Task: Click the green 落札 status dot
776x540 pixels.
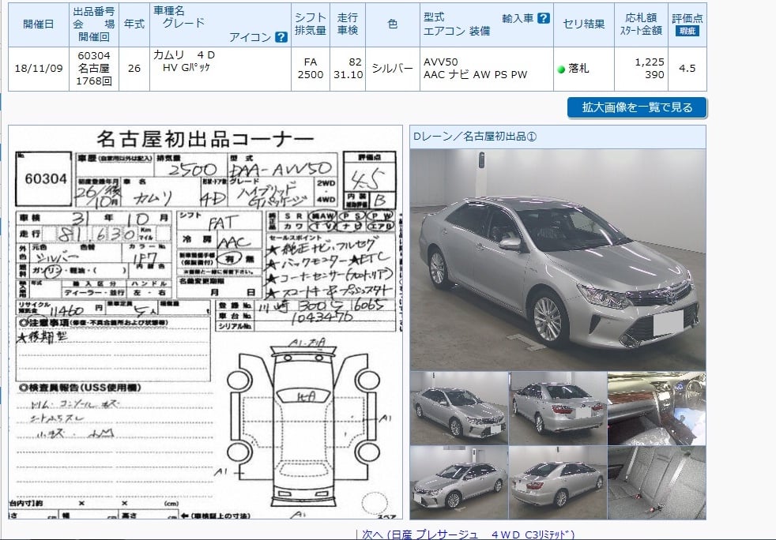Action: pyautogui.click(x=561, y=69)
